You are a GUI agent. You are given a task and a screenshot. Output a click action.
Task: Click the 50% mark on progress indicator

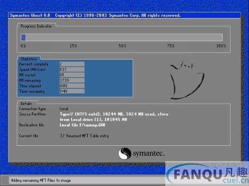coord(123,46)
